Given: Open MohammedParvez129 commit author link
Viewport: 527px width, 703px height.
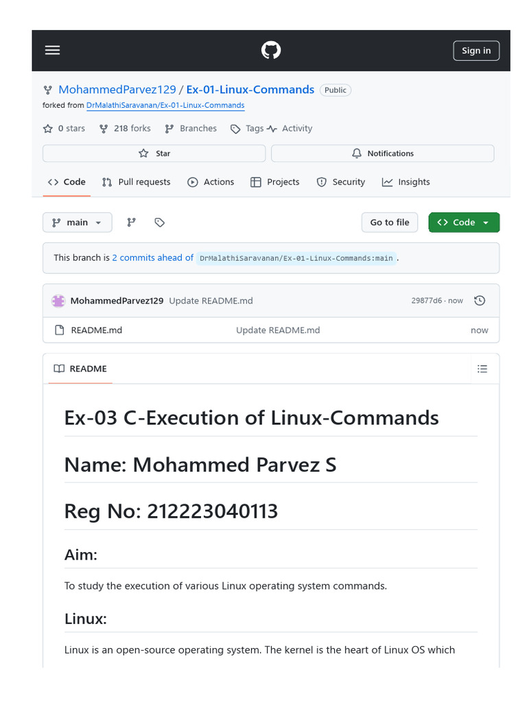Looking at the screenshot, I should pyautogui.click(x=117, y=301).
